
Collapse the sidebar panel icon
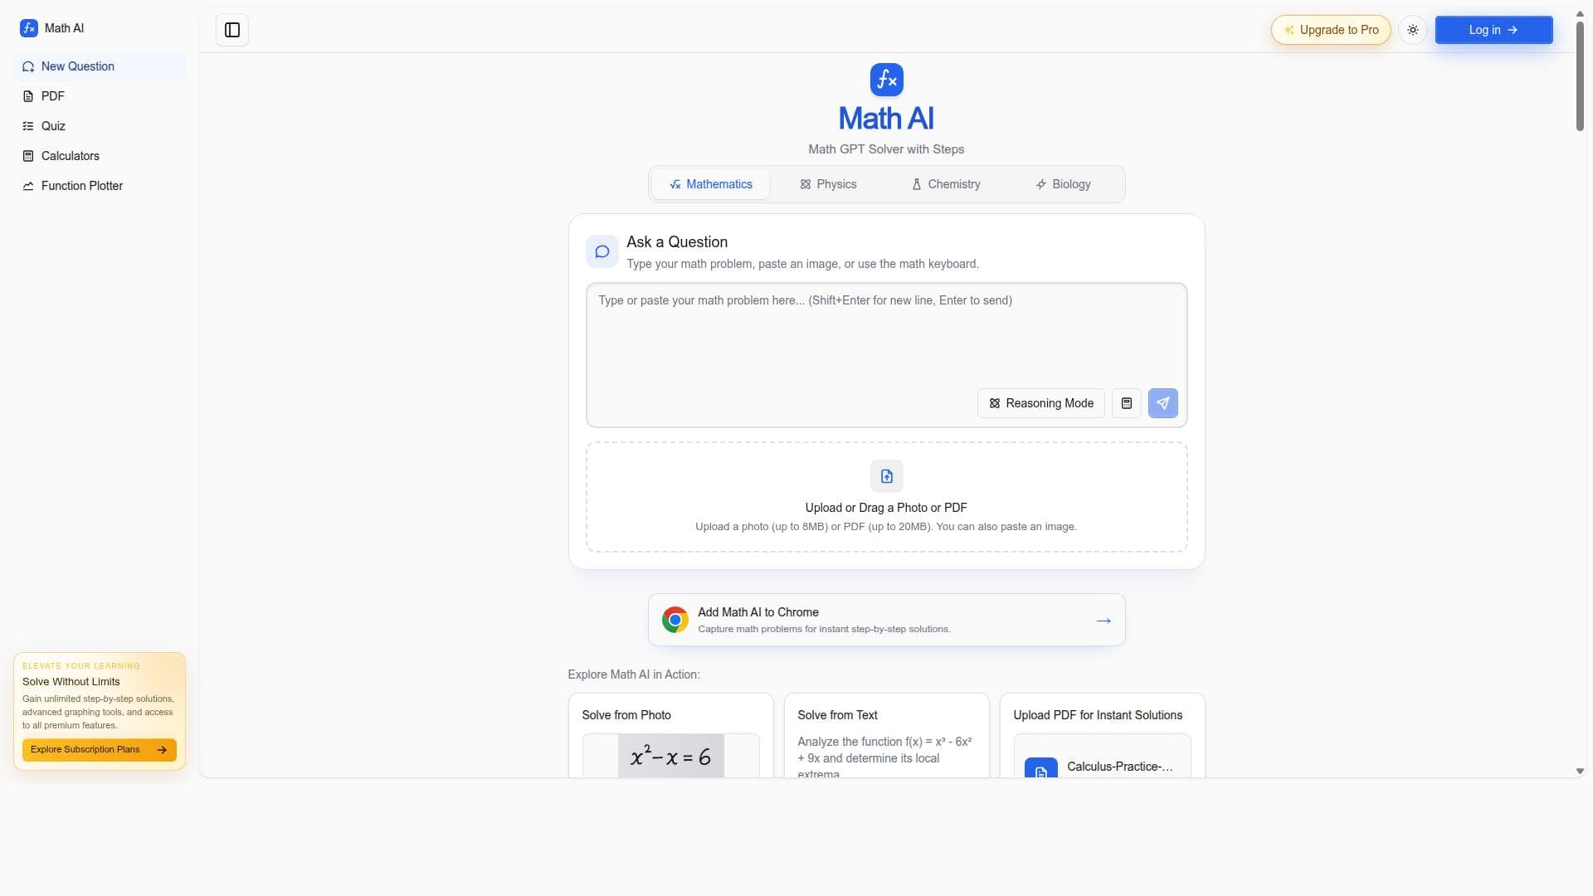tap(232, 30)
